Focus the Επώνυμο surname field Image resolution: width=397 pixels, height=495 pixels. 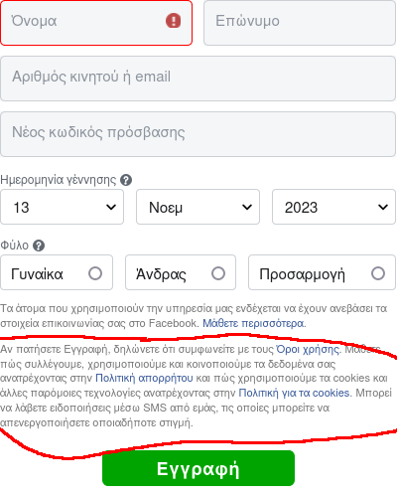click(x=300, y=23)
